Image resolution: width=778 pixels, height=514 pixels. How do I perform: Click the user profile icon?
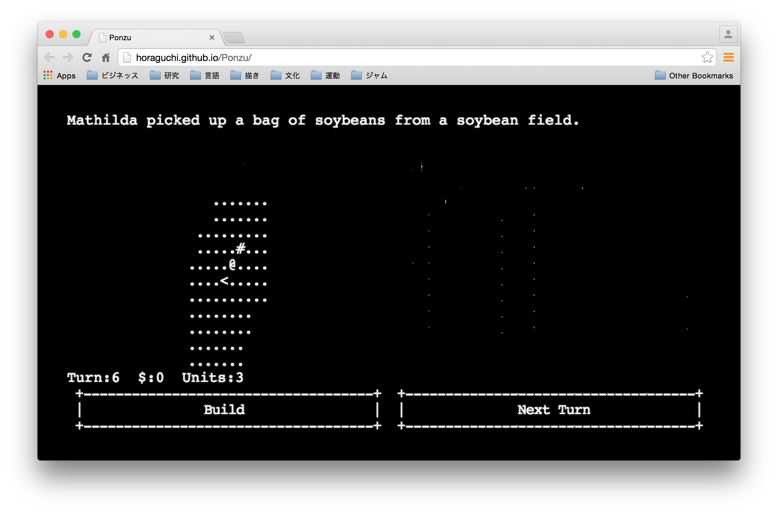click(x=728, y=35)
